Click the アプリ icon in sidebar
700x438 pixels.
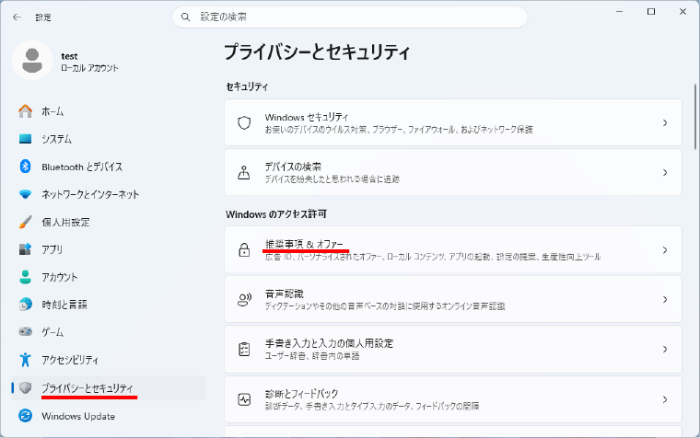pyautogui.click(x=26, y=248)
